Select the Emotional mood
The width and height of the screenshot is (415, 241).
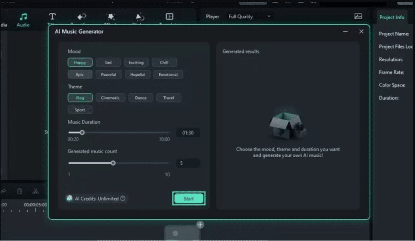[168, 75]
